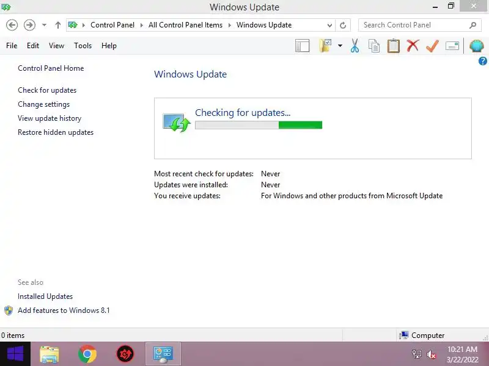Open the Windows Start button
Viewport: 489px width, 366px height.
pos(15,354)
